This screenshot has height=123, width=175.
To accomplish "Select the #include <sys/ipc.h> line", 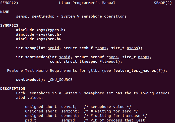I will 38,35.
